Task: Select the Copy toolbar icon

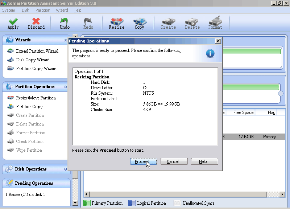Action: 140,21
